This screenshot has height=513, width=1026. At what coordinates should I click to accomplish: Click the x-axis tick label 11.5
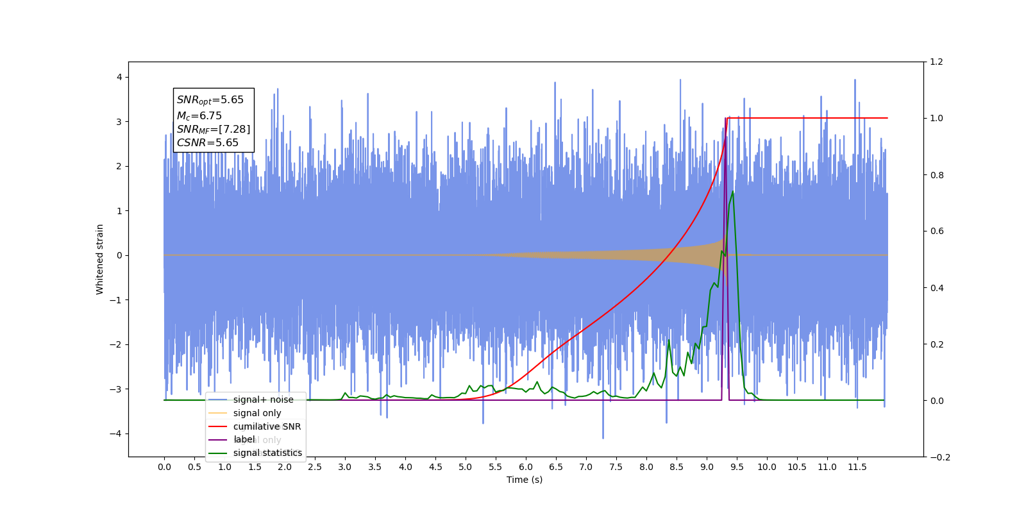pyautogui.click(x=857, y=467)
